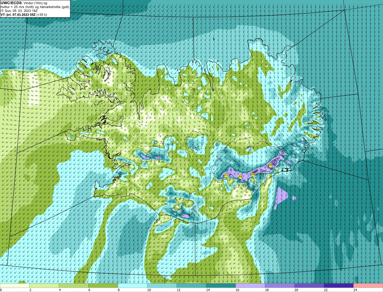Click the scale label '4'

60,290
